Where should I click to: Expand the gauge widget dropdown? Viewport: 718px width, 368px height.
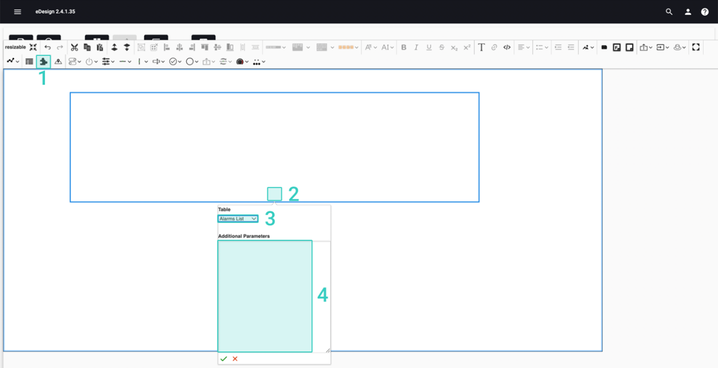pos(91,62)
